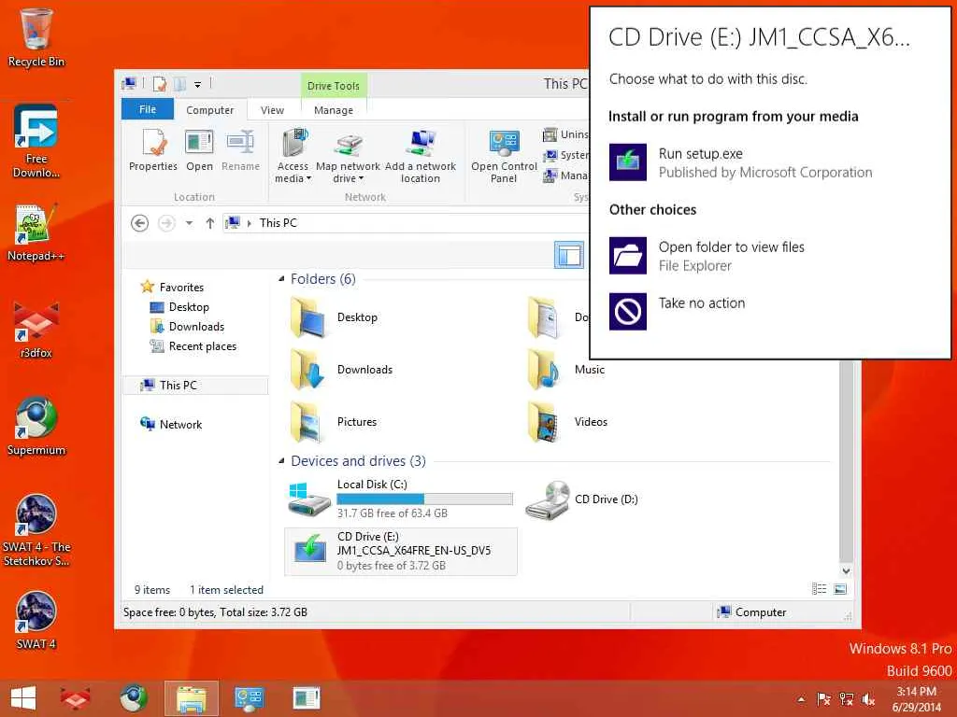Open Control Panel from ribbon
Screen dimensions: 957x717
tap(504, 156)
